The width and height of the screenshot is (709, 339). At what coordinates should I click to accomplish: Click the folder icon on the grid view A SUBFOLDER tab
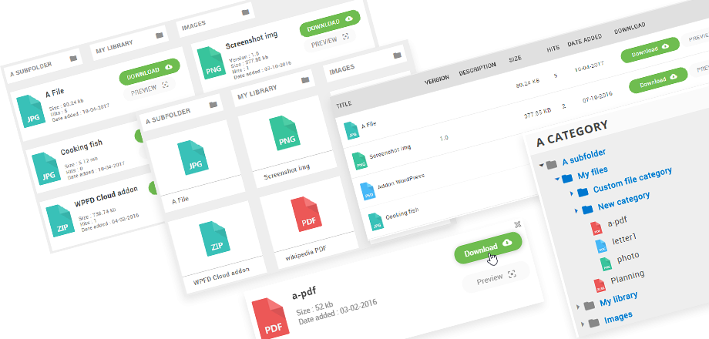tap(213, 105)
